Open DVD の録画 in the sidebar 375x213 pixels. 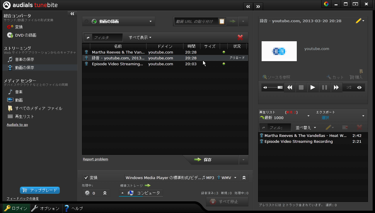[x=22, y=35]
